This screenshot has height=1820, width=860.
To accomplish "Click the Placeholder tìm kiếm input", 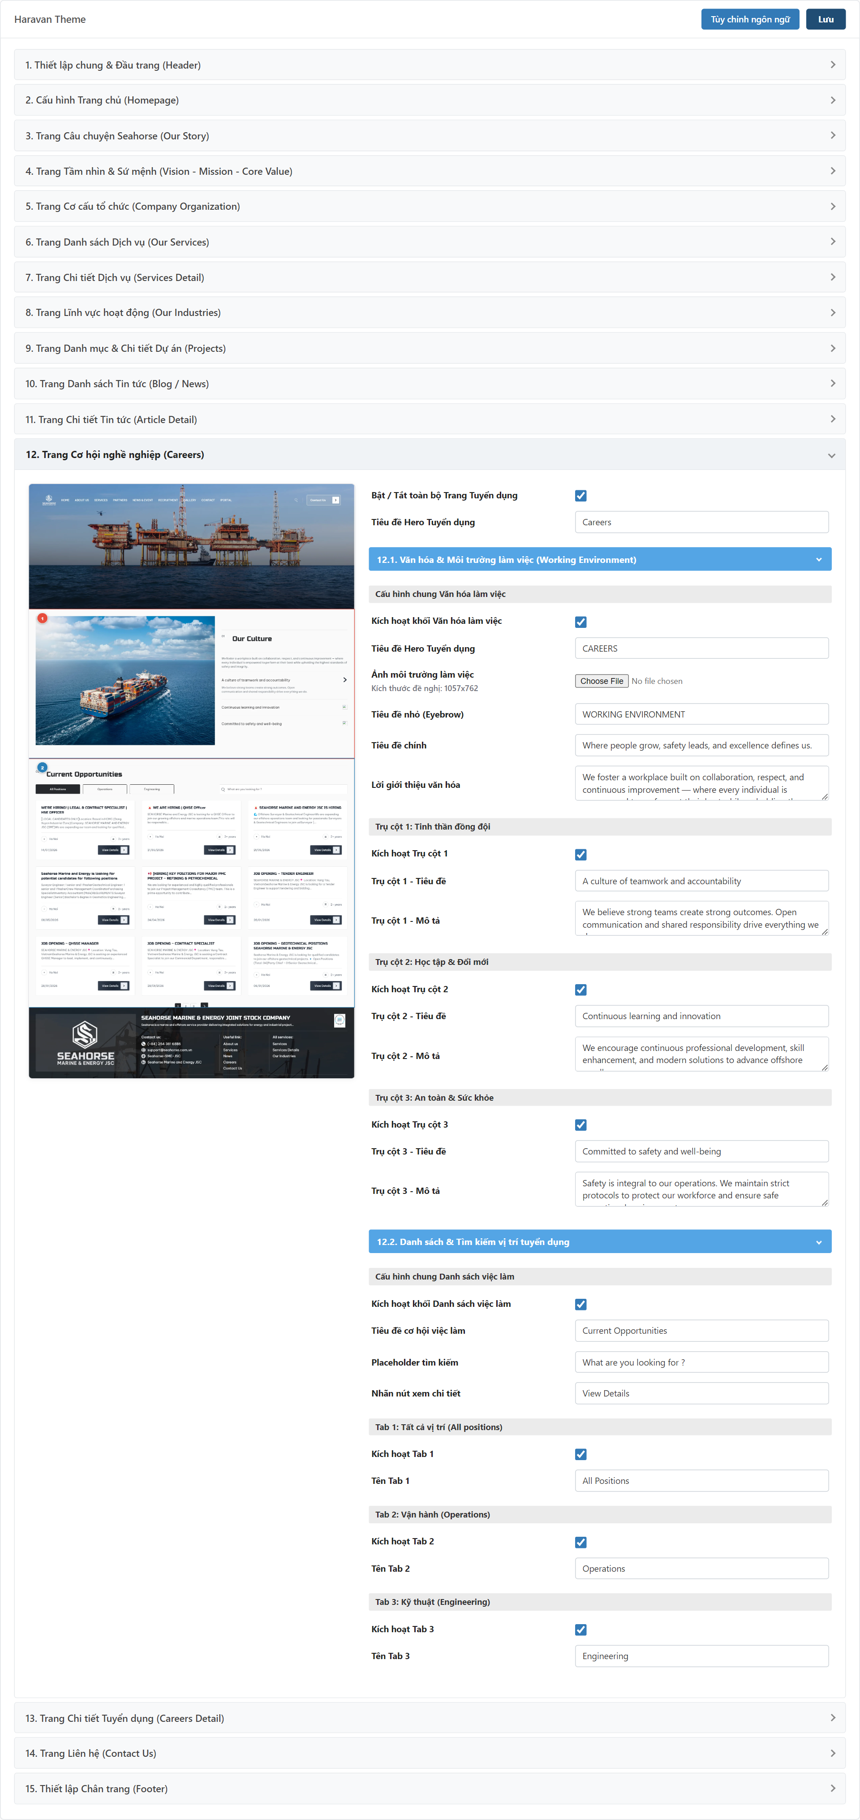I will click(x=701, y=1362).
